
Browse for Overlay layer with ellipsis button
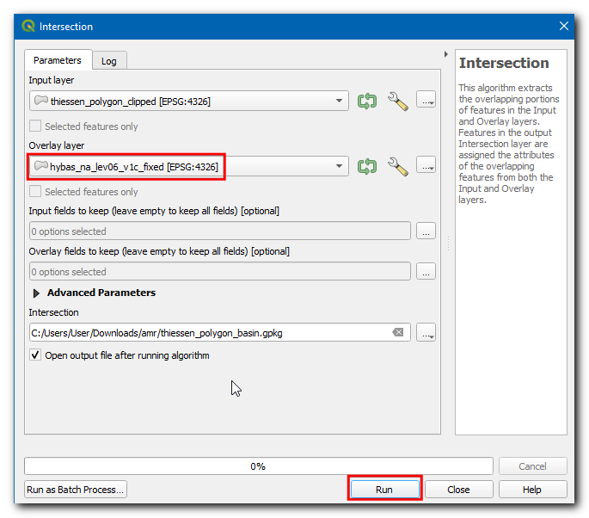(x=426, y=166)
